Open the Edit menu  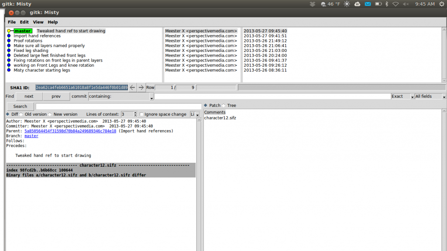24,22
